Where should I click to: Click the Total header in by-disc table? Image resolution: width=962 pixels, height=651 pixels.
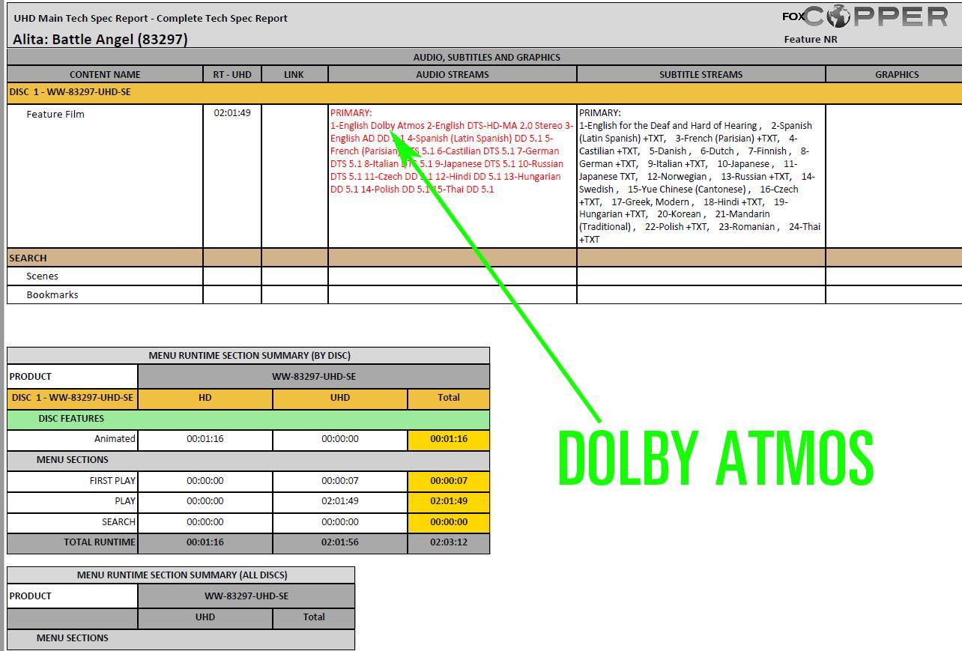[x=449, y=398]
